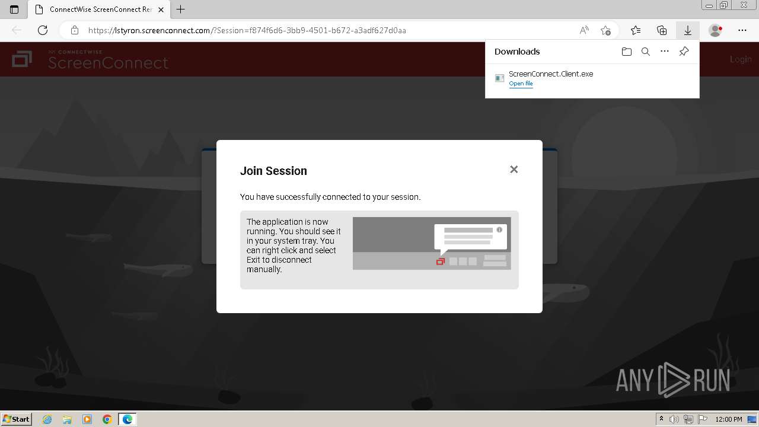The image size is (759, 427).
Task: Click ScreenConnect.Client.exe download entry
Action: pos(592,78)
